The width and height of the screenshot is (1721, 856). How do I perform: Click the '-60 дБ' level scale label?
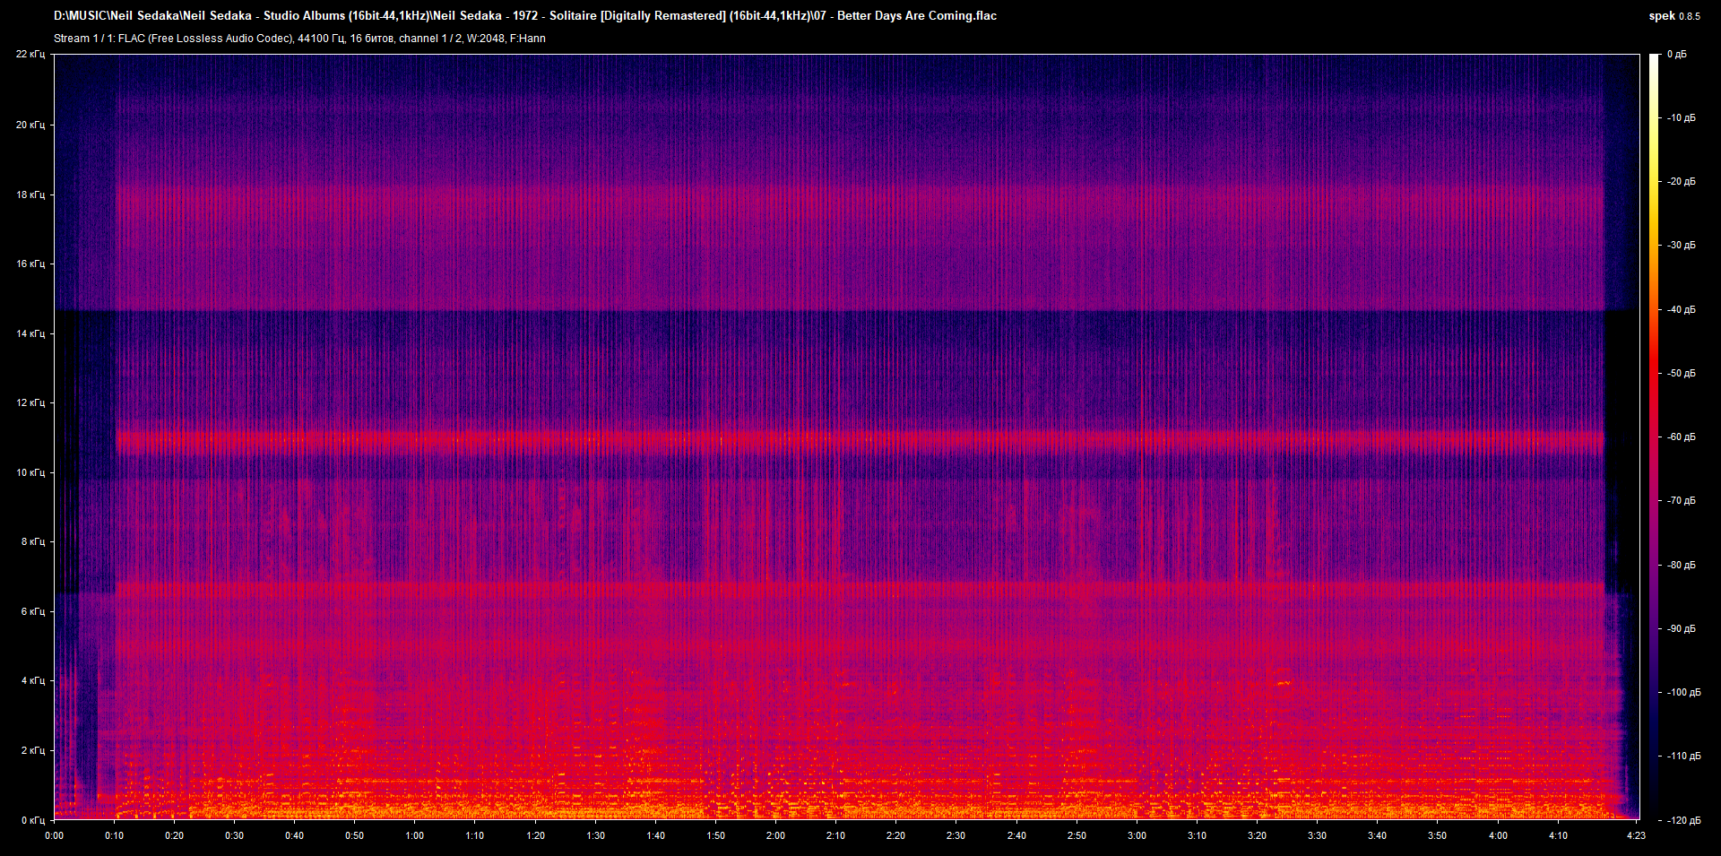[x=1682, y=437]
